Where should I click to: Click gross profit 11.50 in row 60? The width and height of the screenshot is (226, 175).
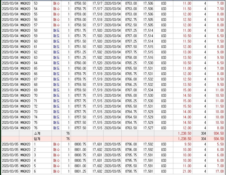tap(187, 41)
